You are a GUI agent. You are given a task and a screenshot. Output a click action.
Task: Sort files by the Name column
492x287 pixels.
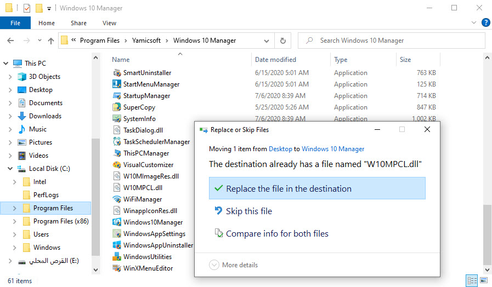click(x=121, y=60)
